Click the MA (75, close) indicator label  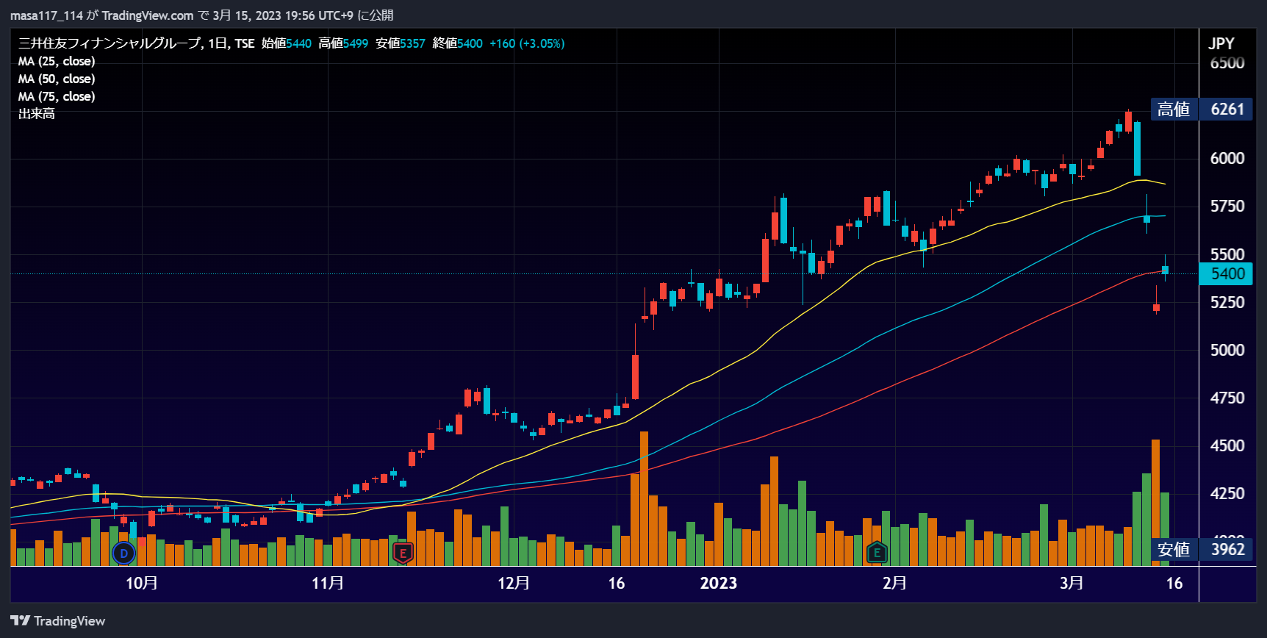tap(57, 96)
